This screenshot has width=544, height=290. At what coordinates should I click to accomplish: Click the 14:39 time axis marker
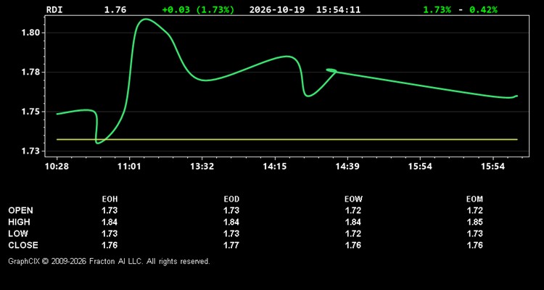347,167
